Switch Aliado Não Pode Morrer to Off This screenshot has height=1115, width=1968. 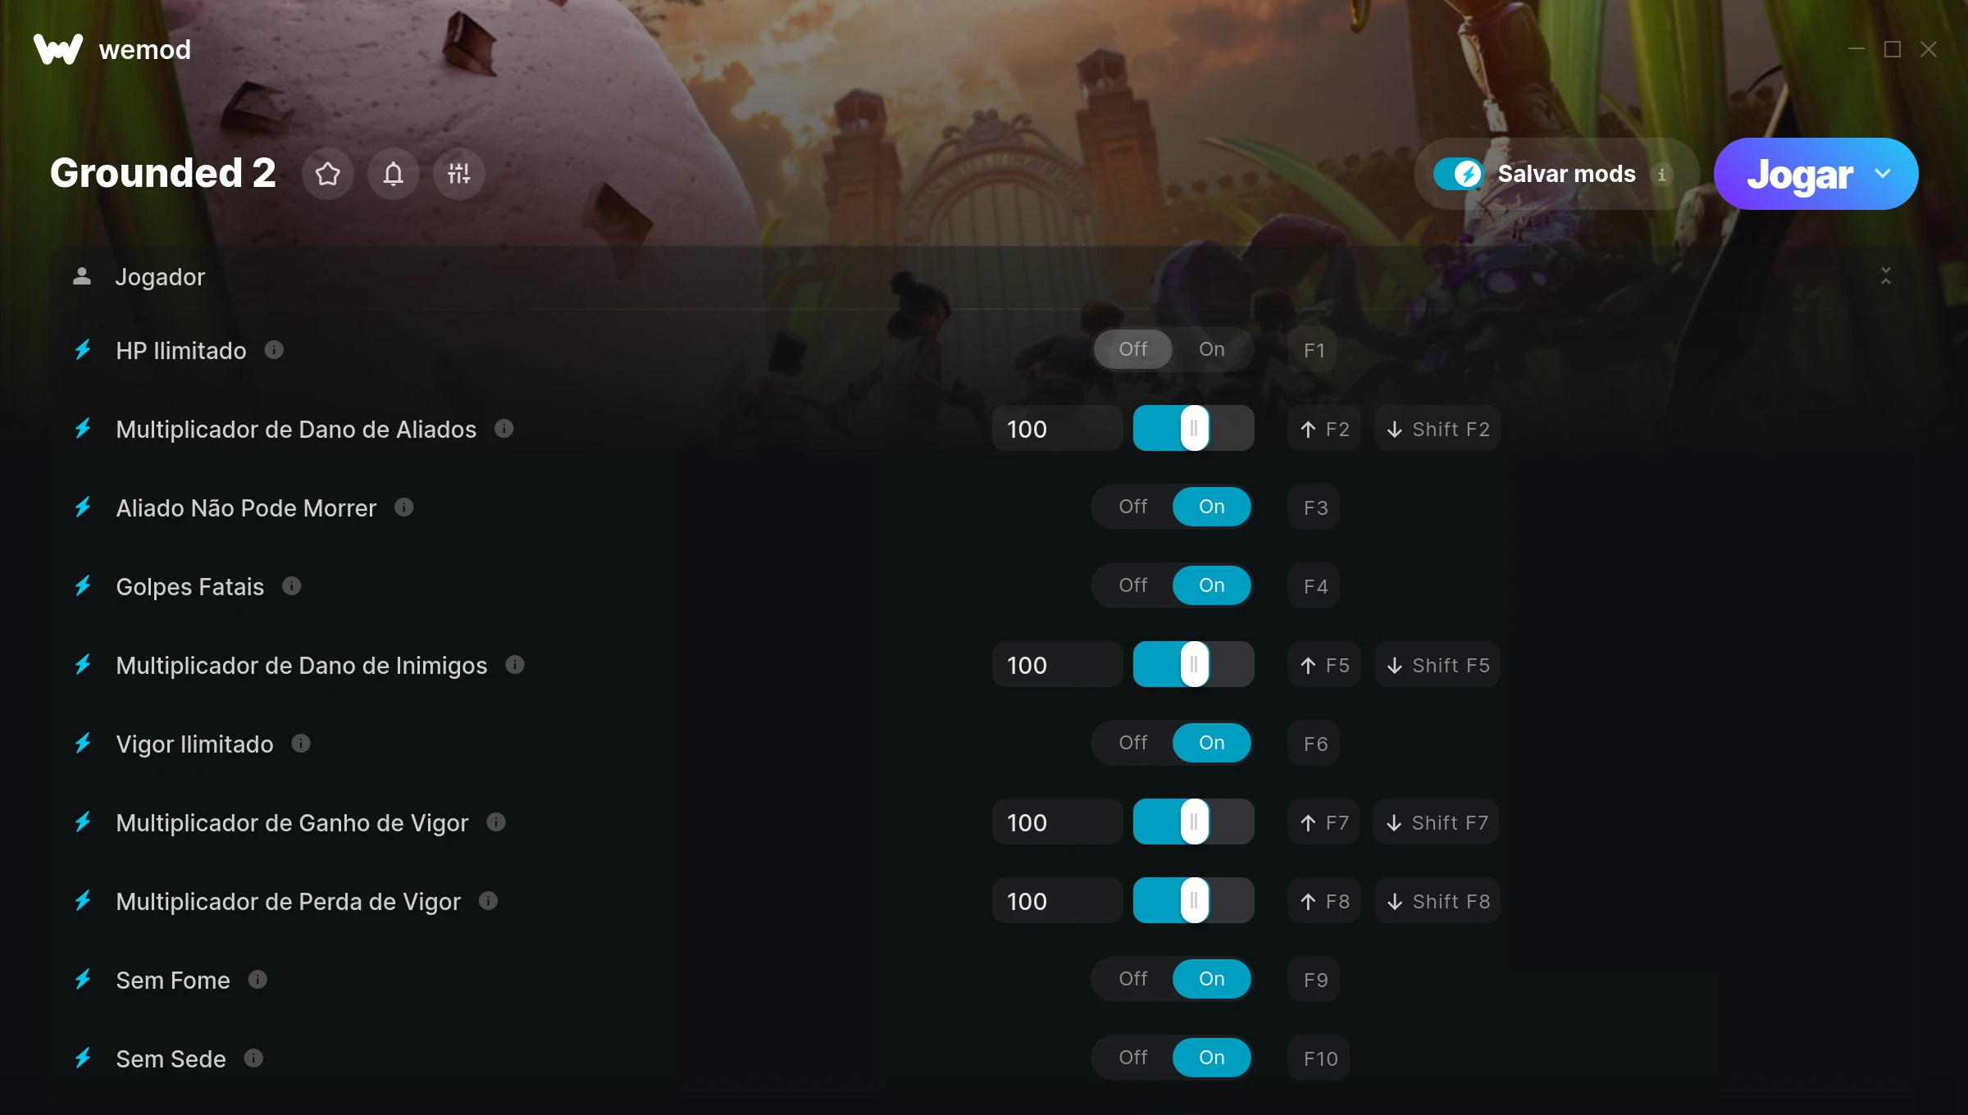coord(1132,507)
